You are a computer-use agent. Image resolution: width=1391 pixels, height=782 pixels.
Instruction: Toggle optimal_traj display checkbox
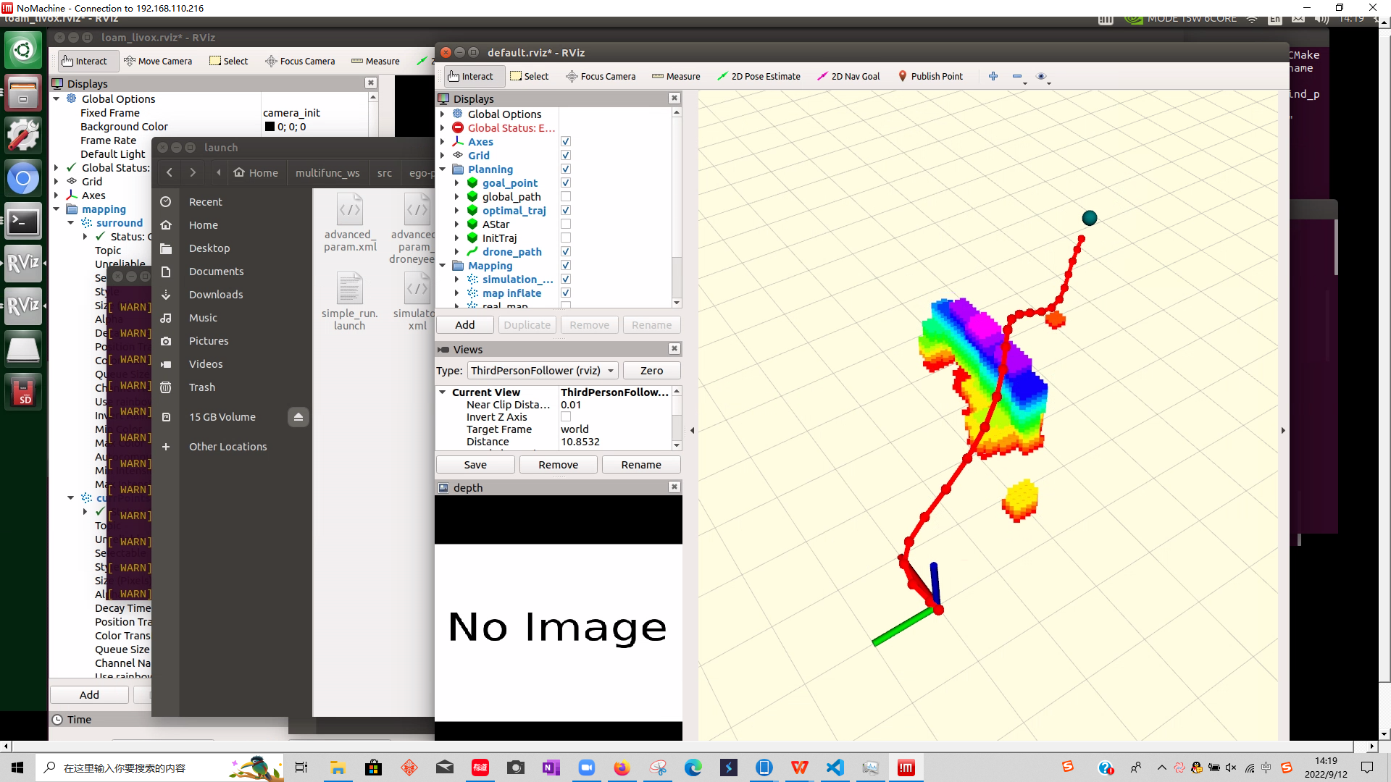pyautogui.click(x=566, y=211)
